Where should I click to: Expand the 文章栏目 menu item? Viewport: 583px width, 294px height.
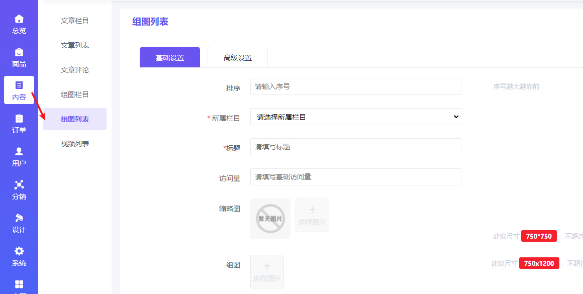coord(74,20)
